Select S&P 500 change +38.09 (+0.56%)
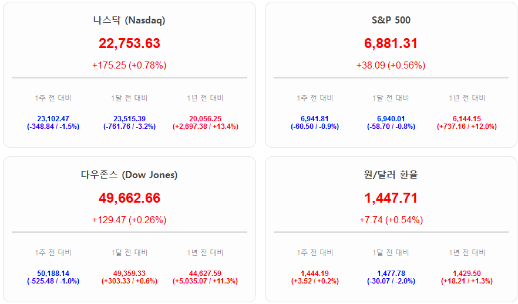The image size is (518, 304). coord(391,66)
